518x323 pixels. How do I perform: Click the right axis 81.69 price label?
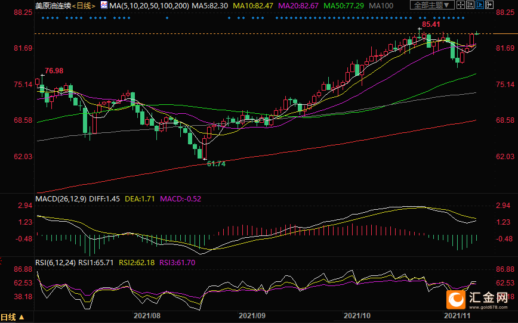505,48
